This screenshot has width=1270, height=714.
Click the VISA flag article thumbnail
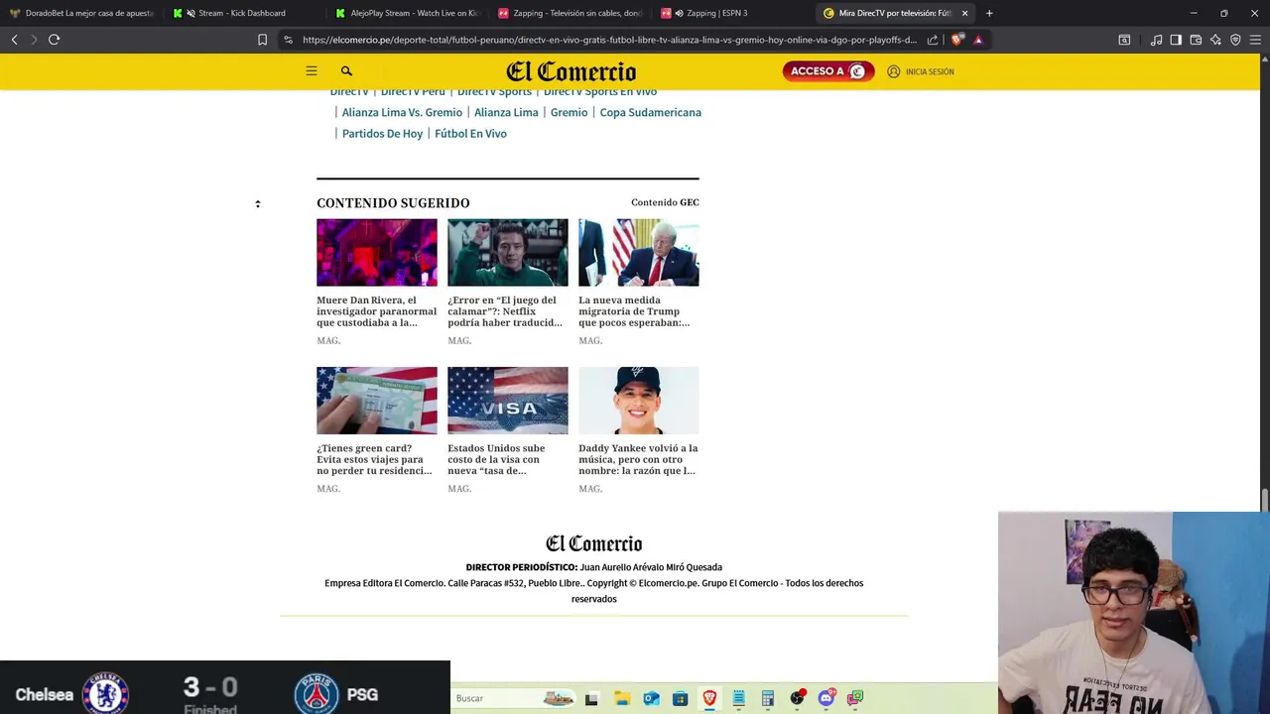[508, 401]
